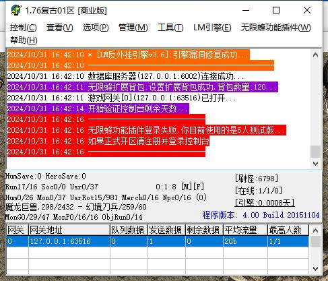This screenshot has width=328, height=281.
Task: Open the 工具(T) menu
Action: point(170,28)
